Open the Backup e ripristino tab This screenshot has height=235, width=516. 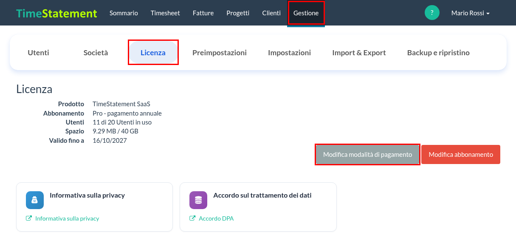[438, 53]
